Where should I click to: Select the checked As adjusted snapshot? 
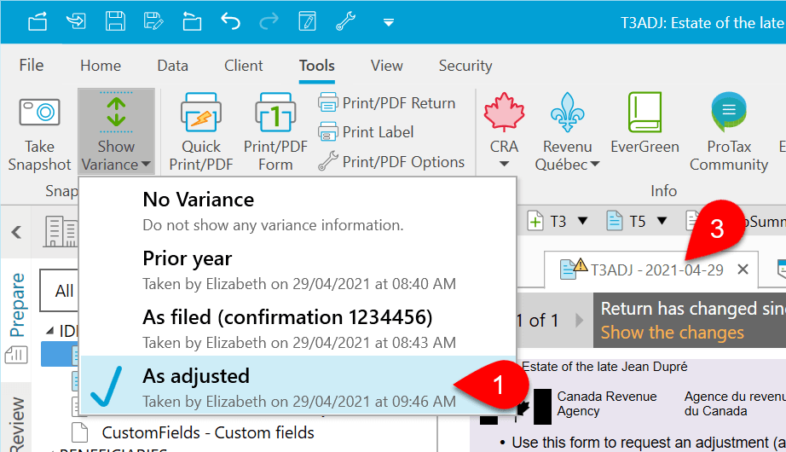click(x=298, y=385)
